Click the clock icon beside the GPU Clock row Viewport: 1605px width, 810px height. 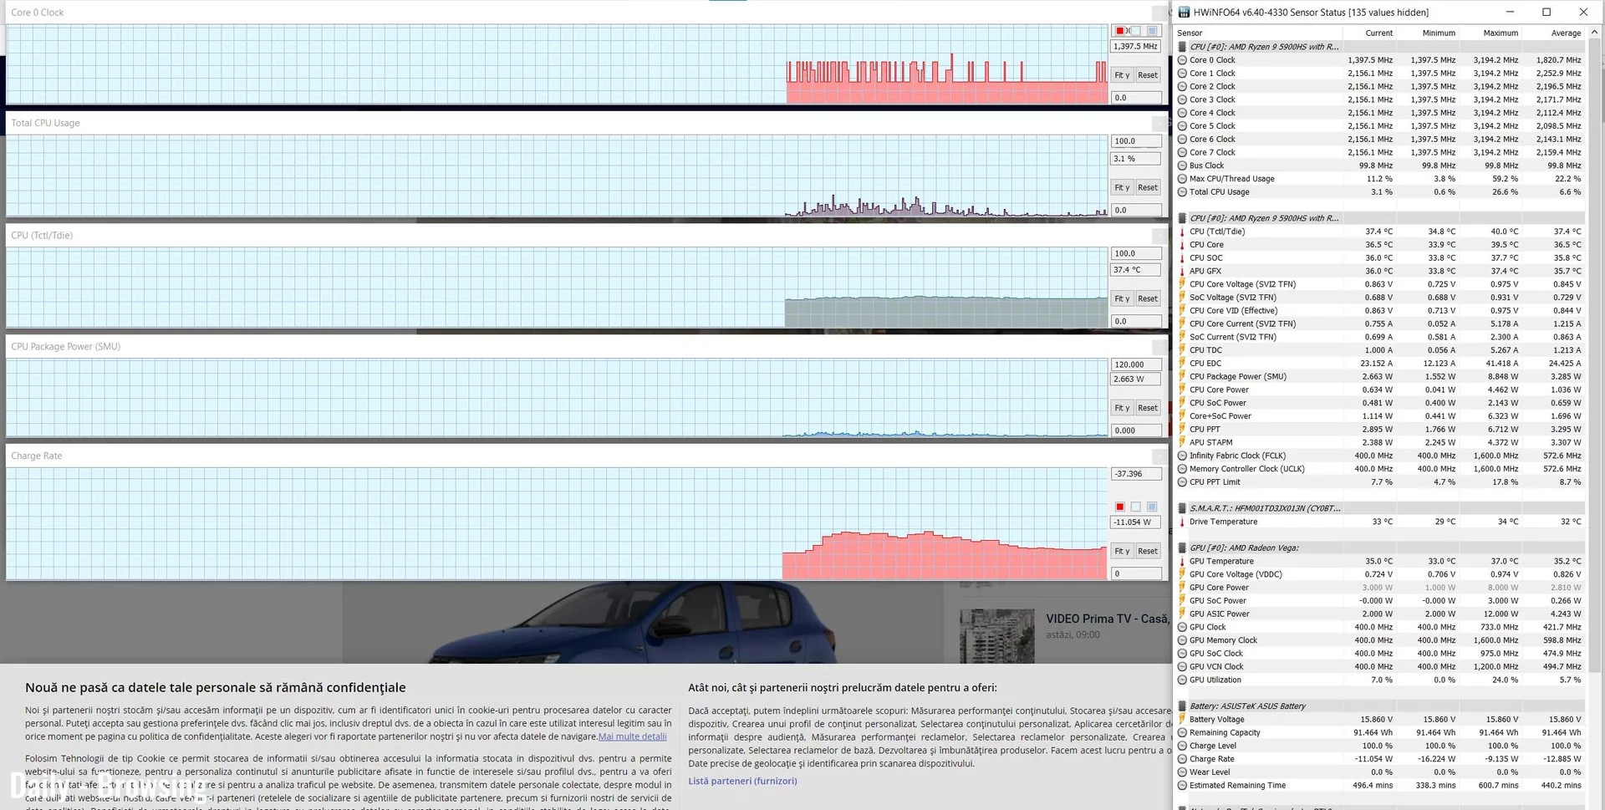pyautogui.click(x=1182, y=627)
